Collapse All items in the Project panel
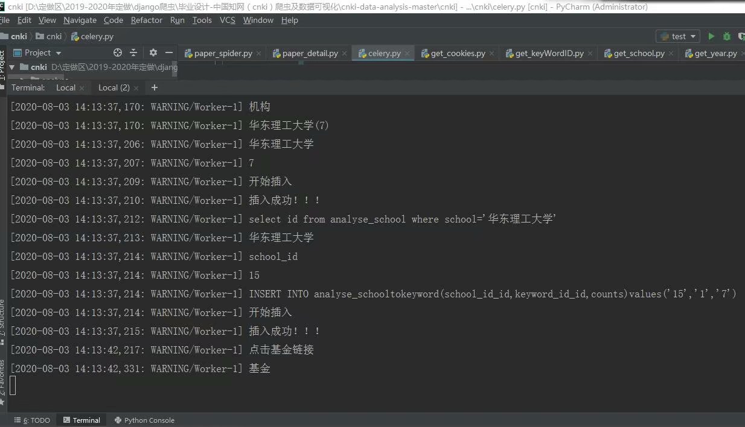Viewport: 745px width, 427px height. click(x=133, y=53)
